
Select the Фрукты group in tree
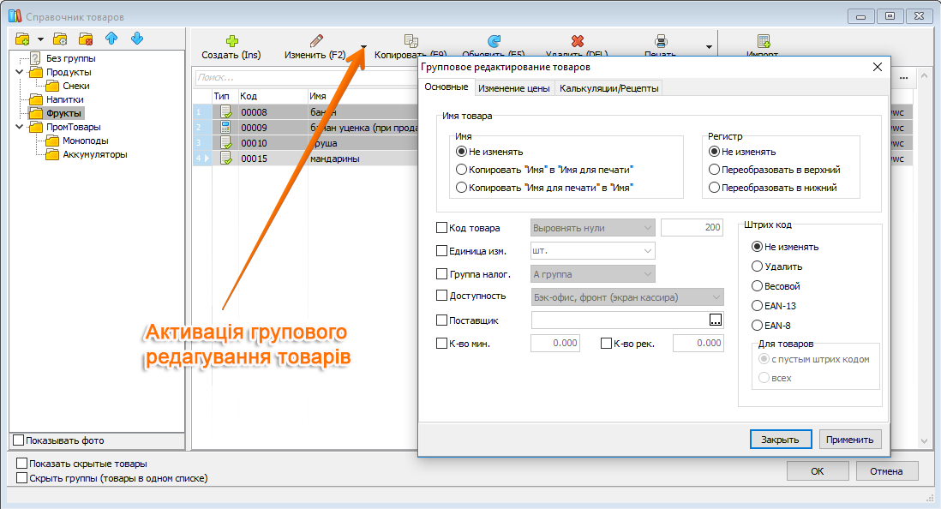click(63, 113)
